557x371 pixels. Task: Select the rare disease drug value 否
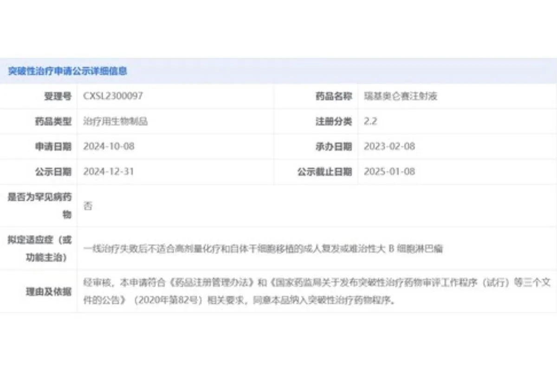click(x=88, y=206)
